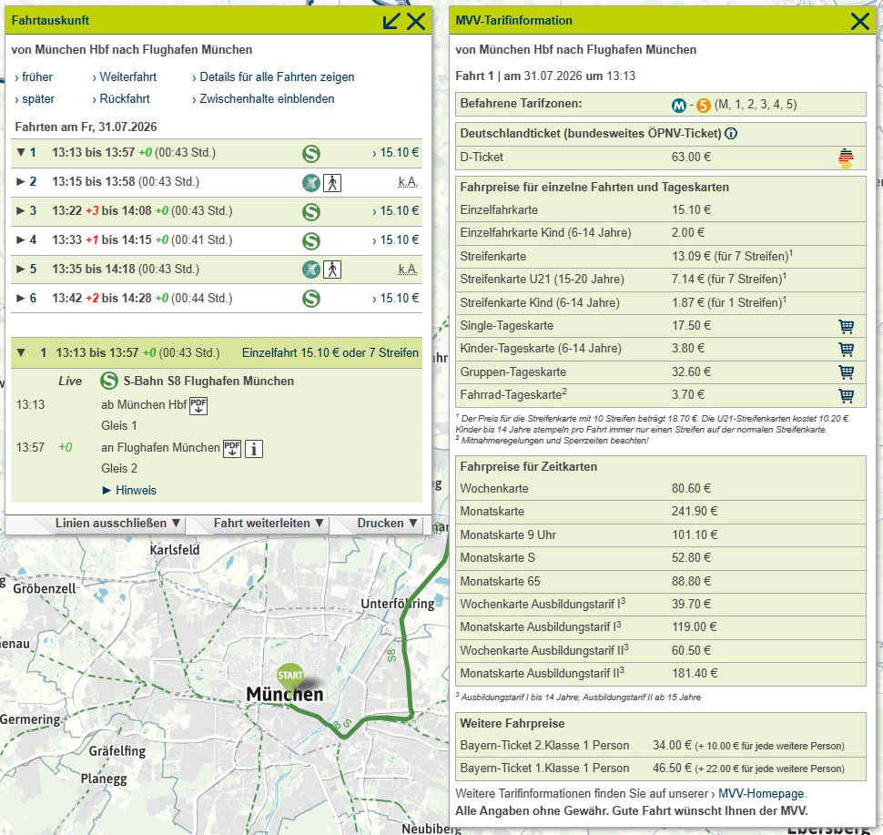Screen dimensions: 883x835
Task: Click the regional train icon in trip 2 row
Action: point(310,182)
